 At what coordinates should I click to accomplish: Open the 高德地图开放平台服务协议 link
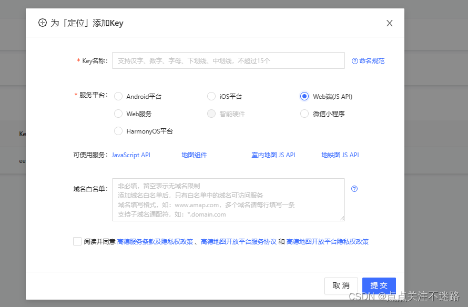[x=239, y=242]
